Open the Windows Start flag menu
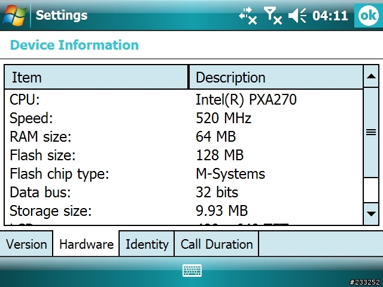Viewport: 383px width, 287px height. [x=14, y=15]
